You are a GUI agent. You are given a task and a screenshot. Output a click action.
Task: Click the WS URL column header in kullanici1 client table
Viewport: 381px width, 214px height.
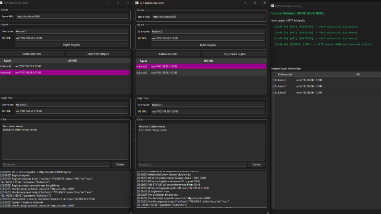tap(72, 60)
